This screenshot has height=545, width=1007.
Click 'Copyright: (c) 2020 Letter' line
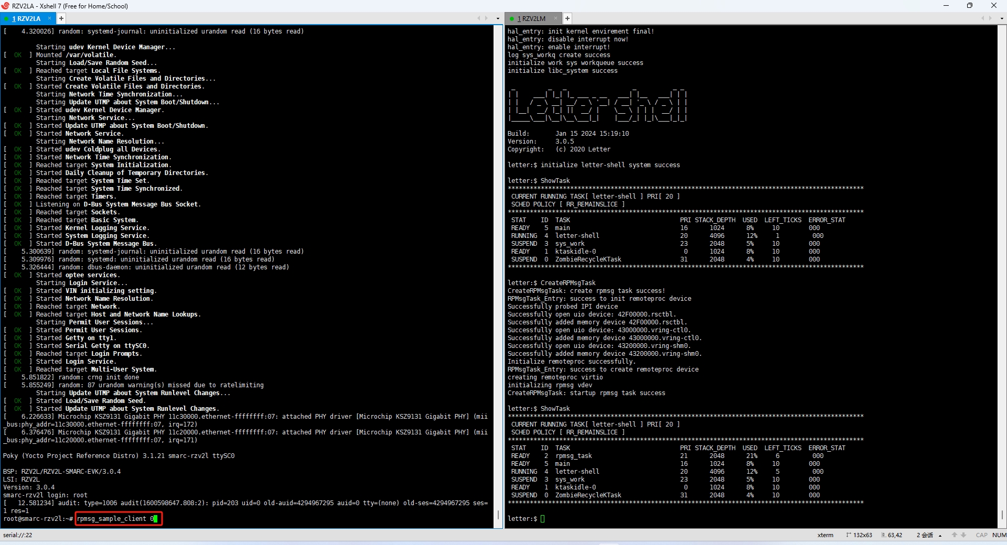click(559, 149)
